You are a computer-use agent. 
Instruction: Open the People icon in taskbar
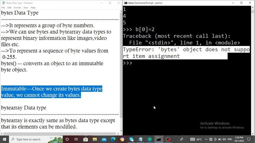(182, 139)
